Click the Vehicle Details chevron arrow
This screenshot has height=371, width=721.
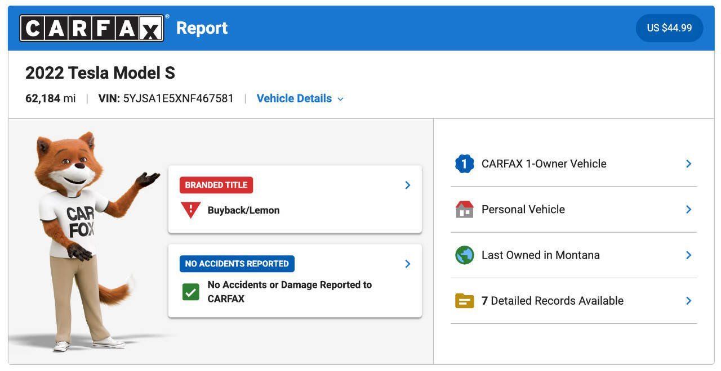340,99
